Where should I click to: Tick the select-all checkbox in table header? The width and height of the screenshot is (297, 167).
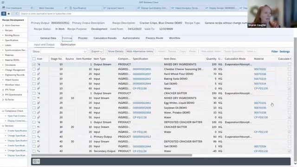click(34, 59)
